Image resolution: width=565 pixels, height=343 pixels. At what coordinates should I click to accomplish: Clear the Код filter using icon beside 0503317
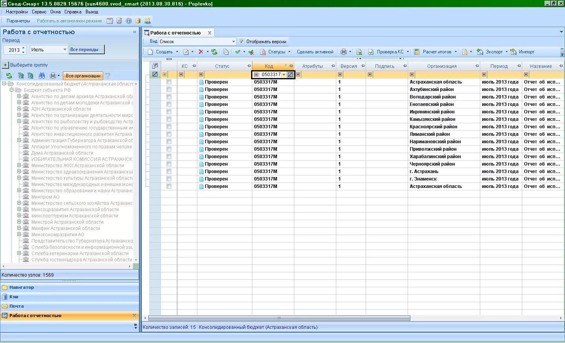(x=290, y=75)
